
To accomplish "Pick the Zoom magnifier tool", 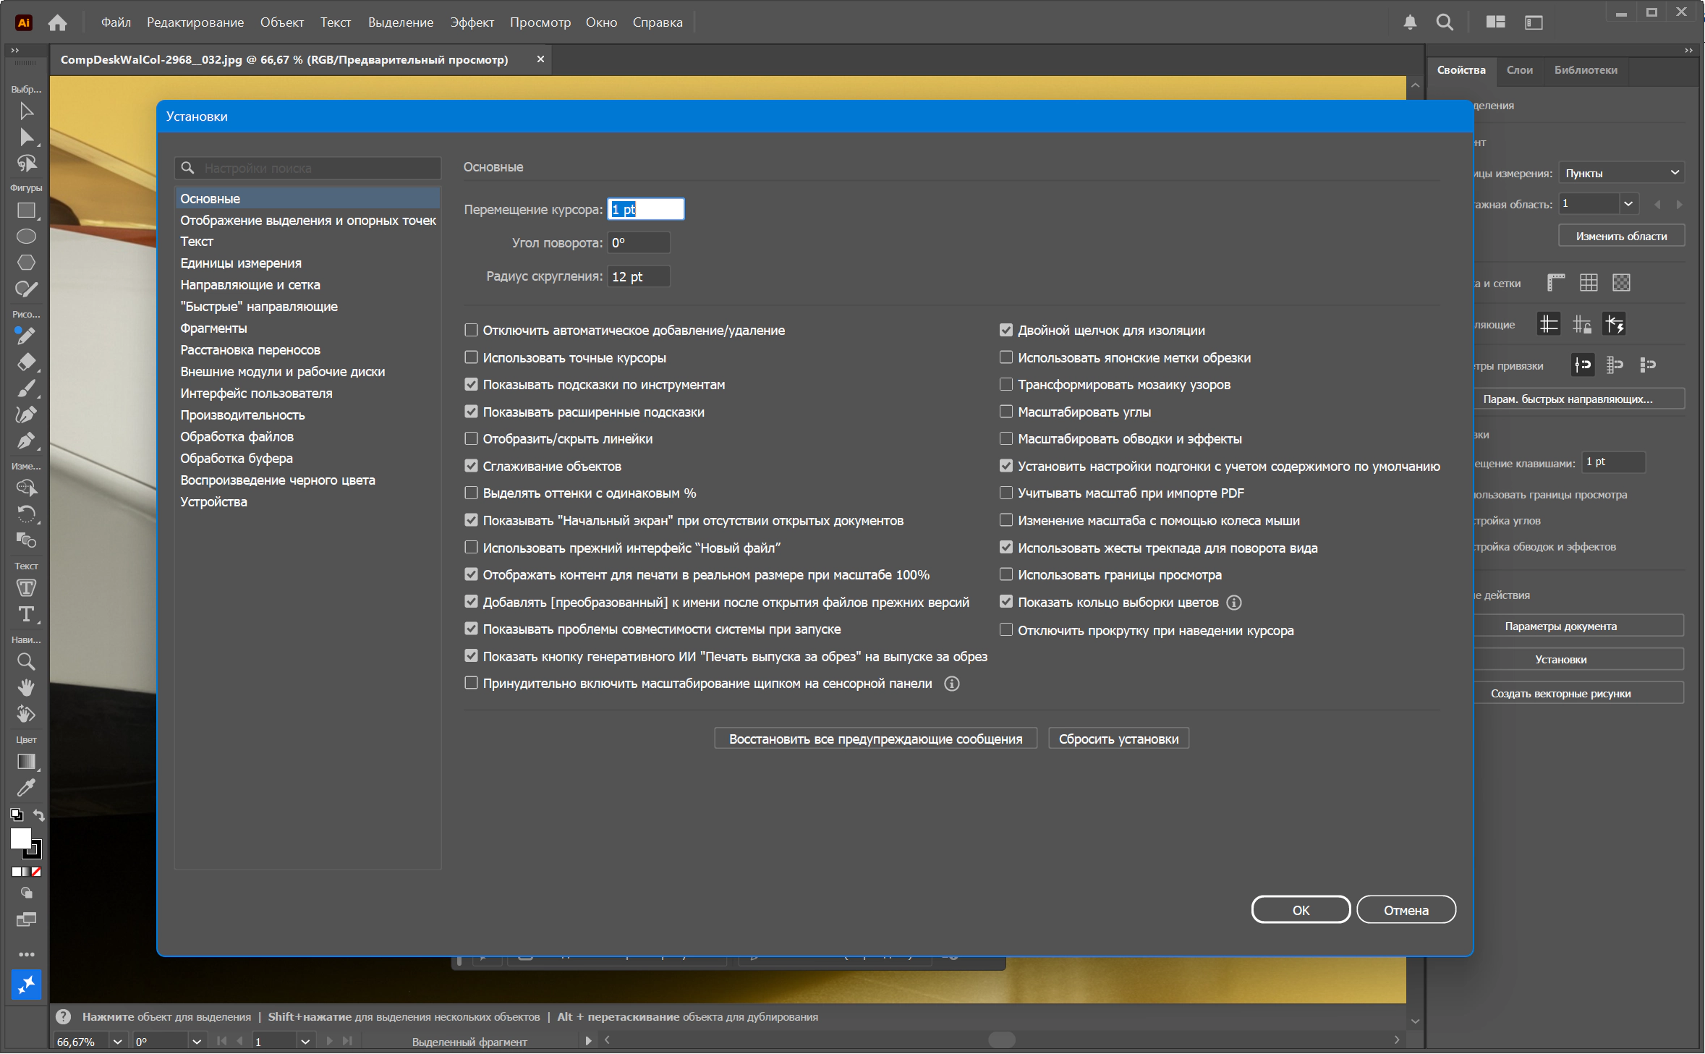I will 26,661.
